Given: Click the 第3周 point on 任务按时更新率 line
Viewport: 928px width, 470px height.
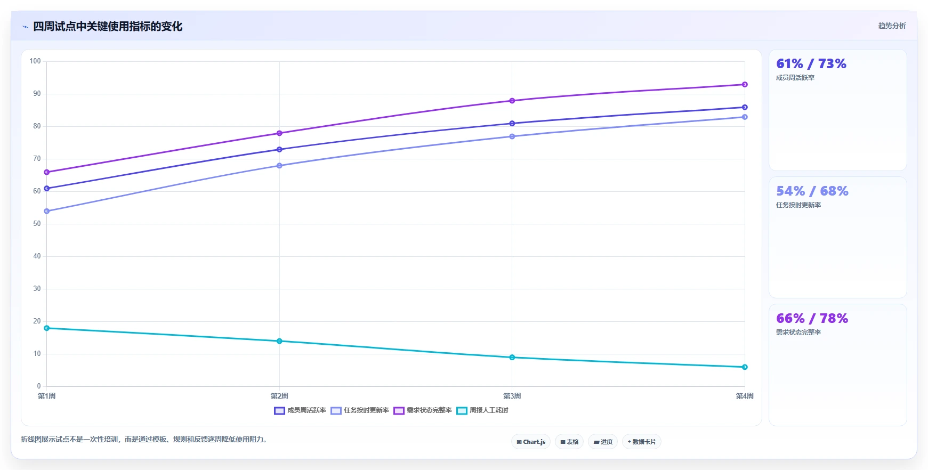Looking at the screenshot, I should [512, 136].
